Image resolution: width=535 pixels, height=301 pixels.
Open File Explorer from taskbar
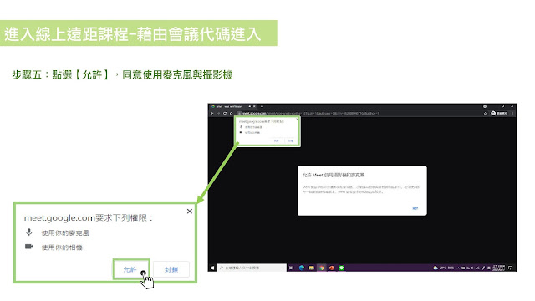[312, 268]
